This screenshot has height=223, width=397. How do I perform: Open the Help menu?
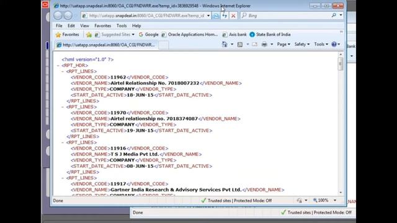[x=136, y=26]
